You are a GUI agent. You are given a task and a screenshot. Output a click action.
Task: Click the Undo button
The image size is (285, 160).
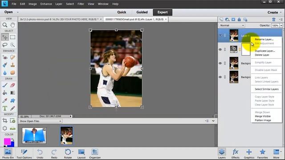(40, 154)
